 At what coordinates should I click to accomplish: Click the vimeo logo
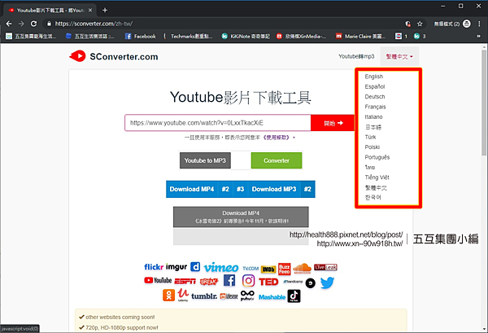click(x=221, y=267)
